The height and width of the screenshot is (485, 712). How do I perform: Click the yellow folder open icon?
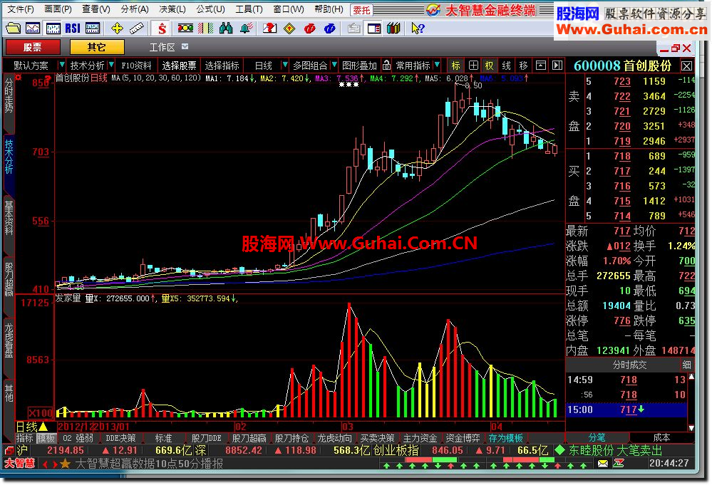click(13, 28)
